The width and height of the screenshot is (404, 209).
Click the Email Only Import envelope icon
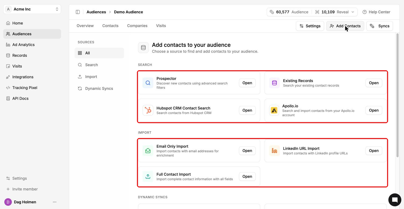148,151
